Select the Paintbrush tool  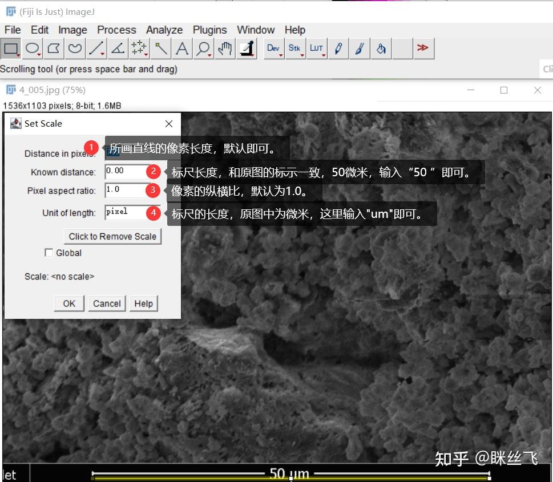click(x=360, y=48)
